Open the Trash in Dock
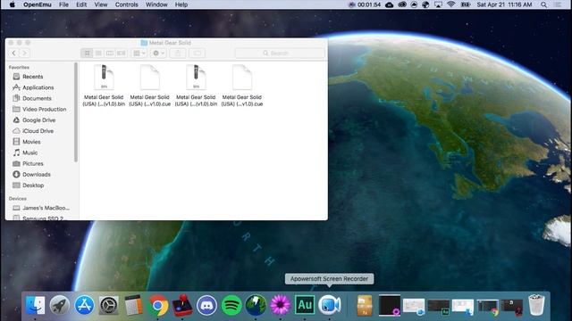The height and width of the screenshot is (321, 572). click(536, 305)
